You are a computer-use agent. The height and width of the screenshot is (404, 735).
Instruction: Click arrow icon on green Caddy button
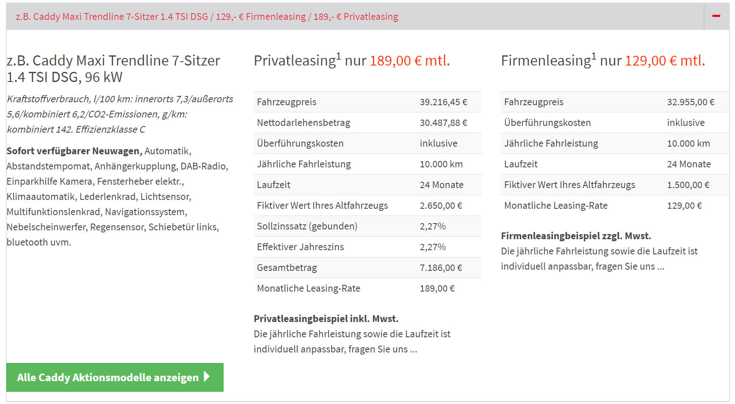tap(207, 377)
